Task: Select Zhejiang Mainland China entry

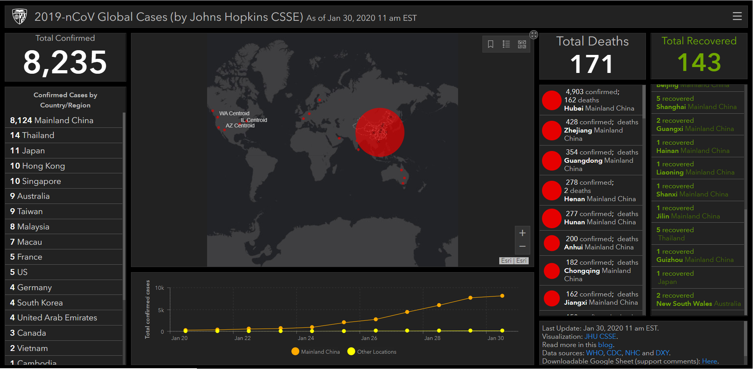Action: pos(591,130)
